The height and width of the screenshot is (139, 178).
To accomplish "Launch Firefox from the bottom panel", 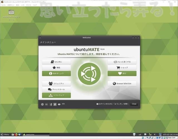I will point(16,135).
